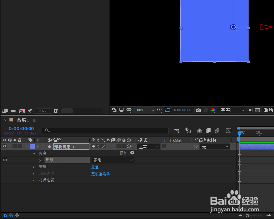This screenshot has height=219, width=274.
Task: Toggle the transparency grid in composition panel
Action: click(x=257, y=110)
